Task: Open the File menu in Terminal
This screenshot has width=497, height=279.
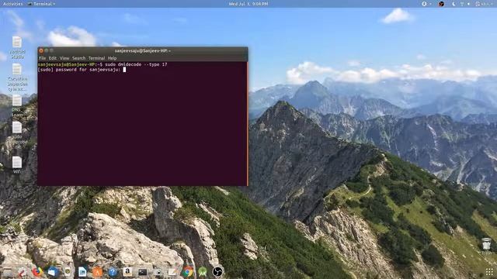Action: [42, 58]
